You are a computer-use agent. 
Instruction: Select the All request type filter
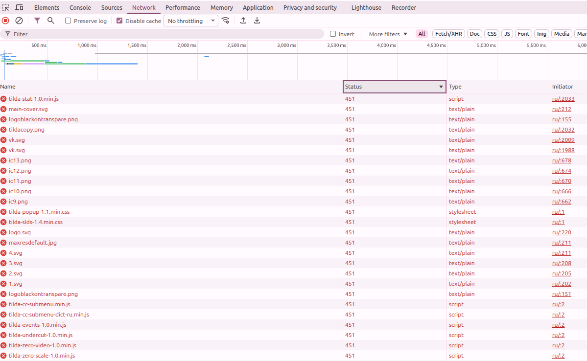pyautogui.click(x=422, y=34)
